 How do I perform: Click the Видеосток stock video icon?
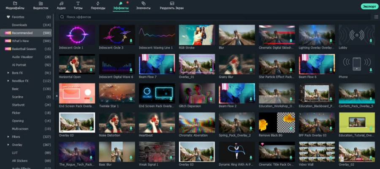41,3
